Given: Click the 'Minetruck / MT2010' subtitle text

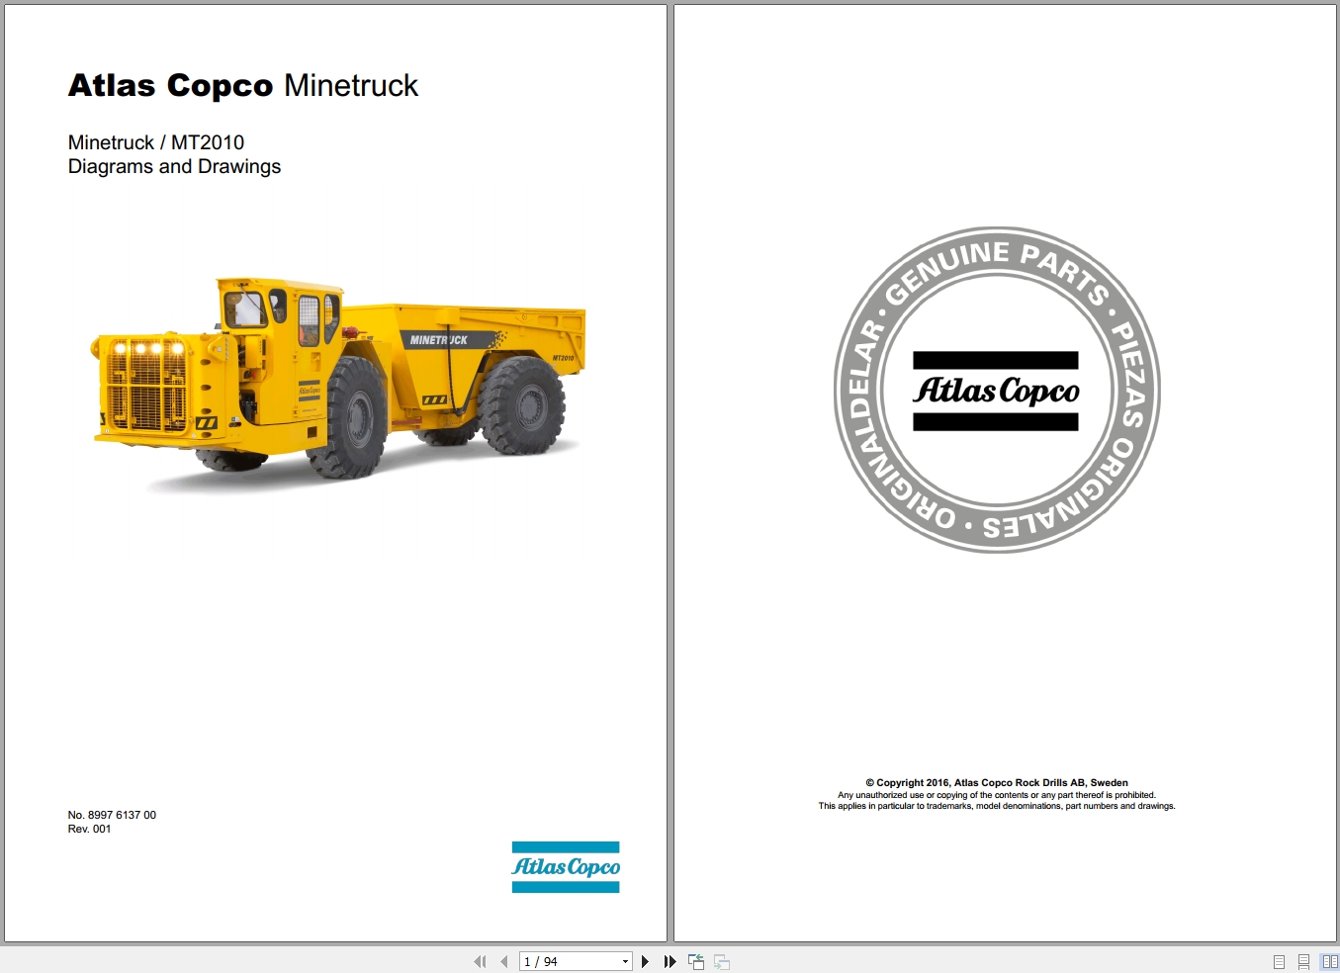Looking at the screenshot, I should tap(155, 142).
